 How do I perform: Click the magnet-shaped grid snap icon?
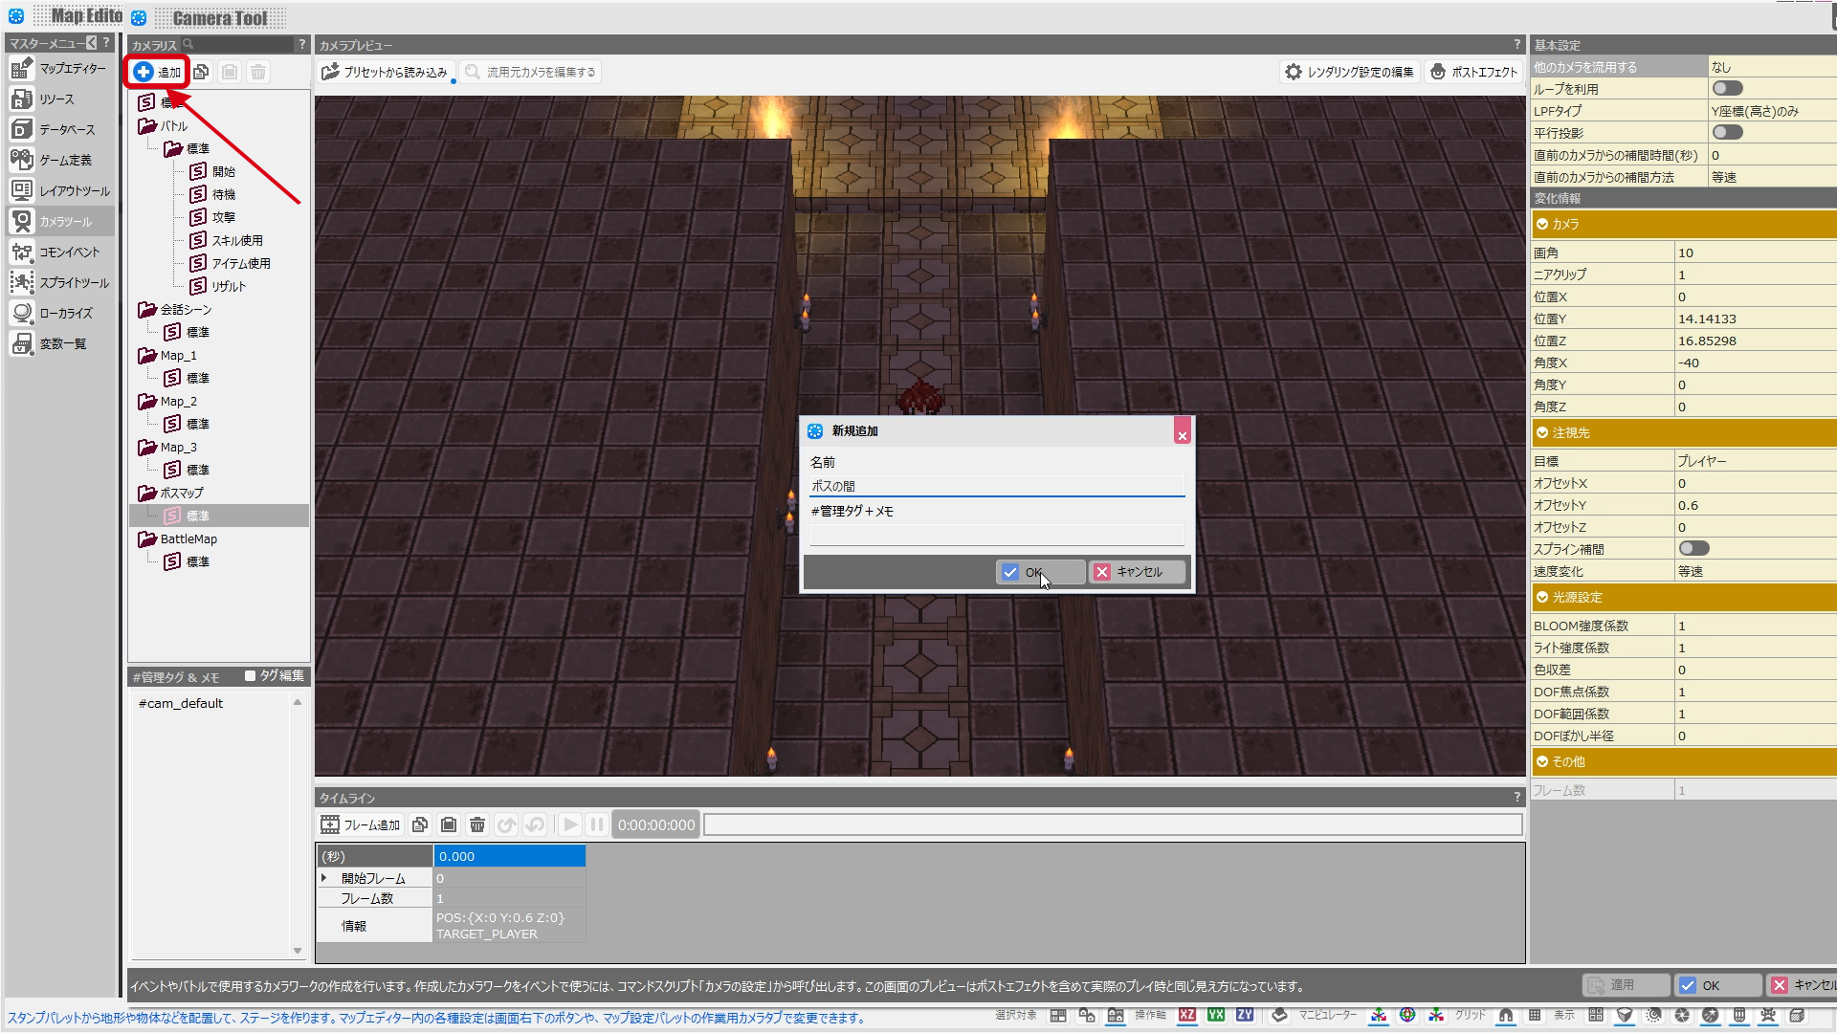pos(1506,1015)
